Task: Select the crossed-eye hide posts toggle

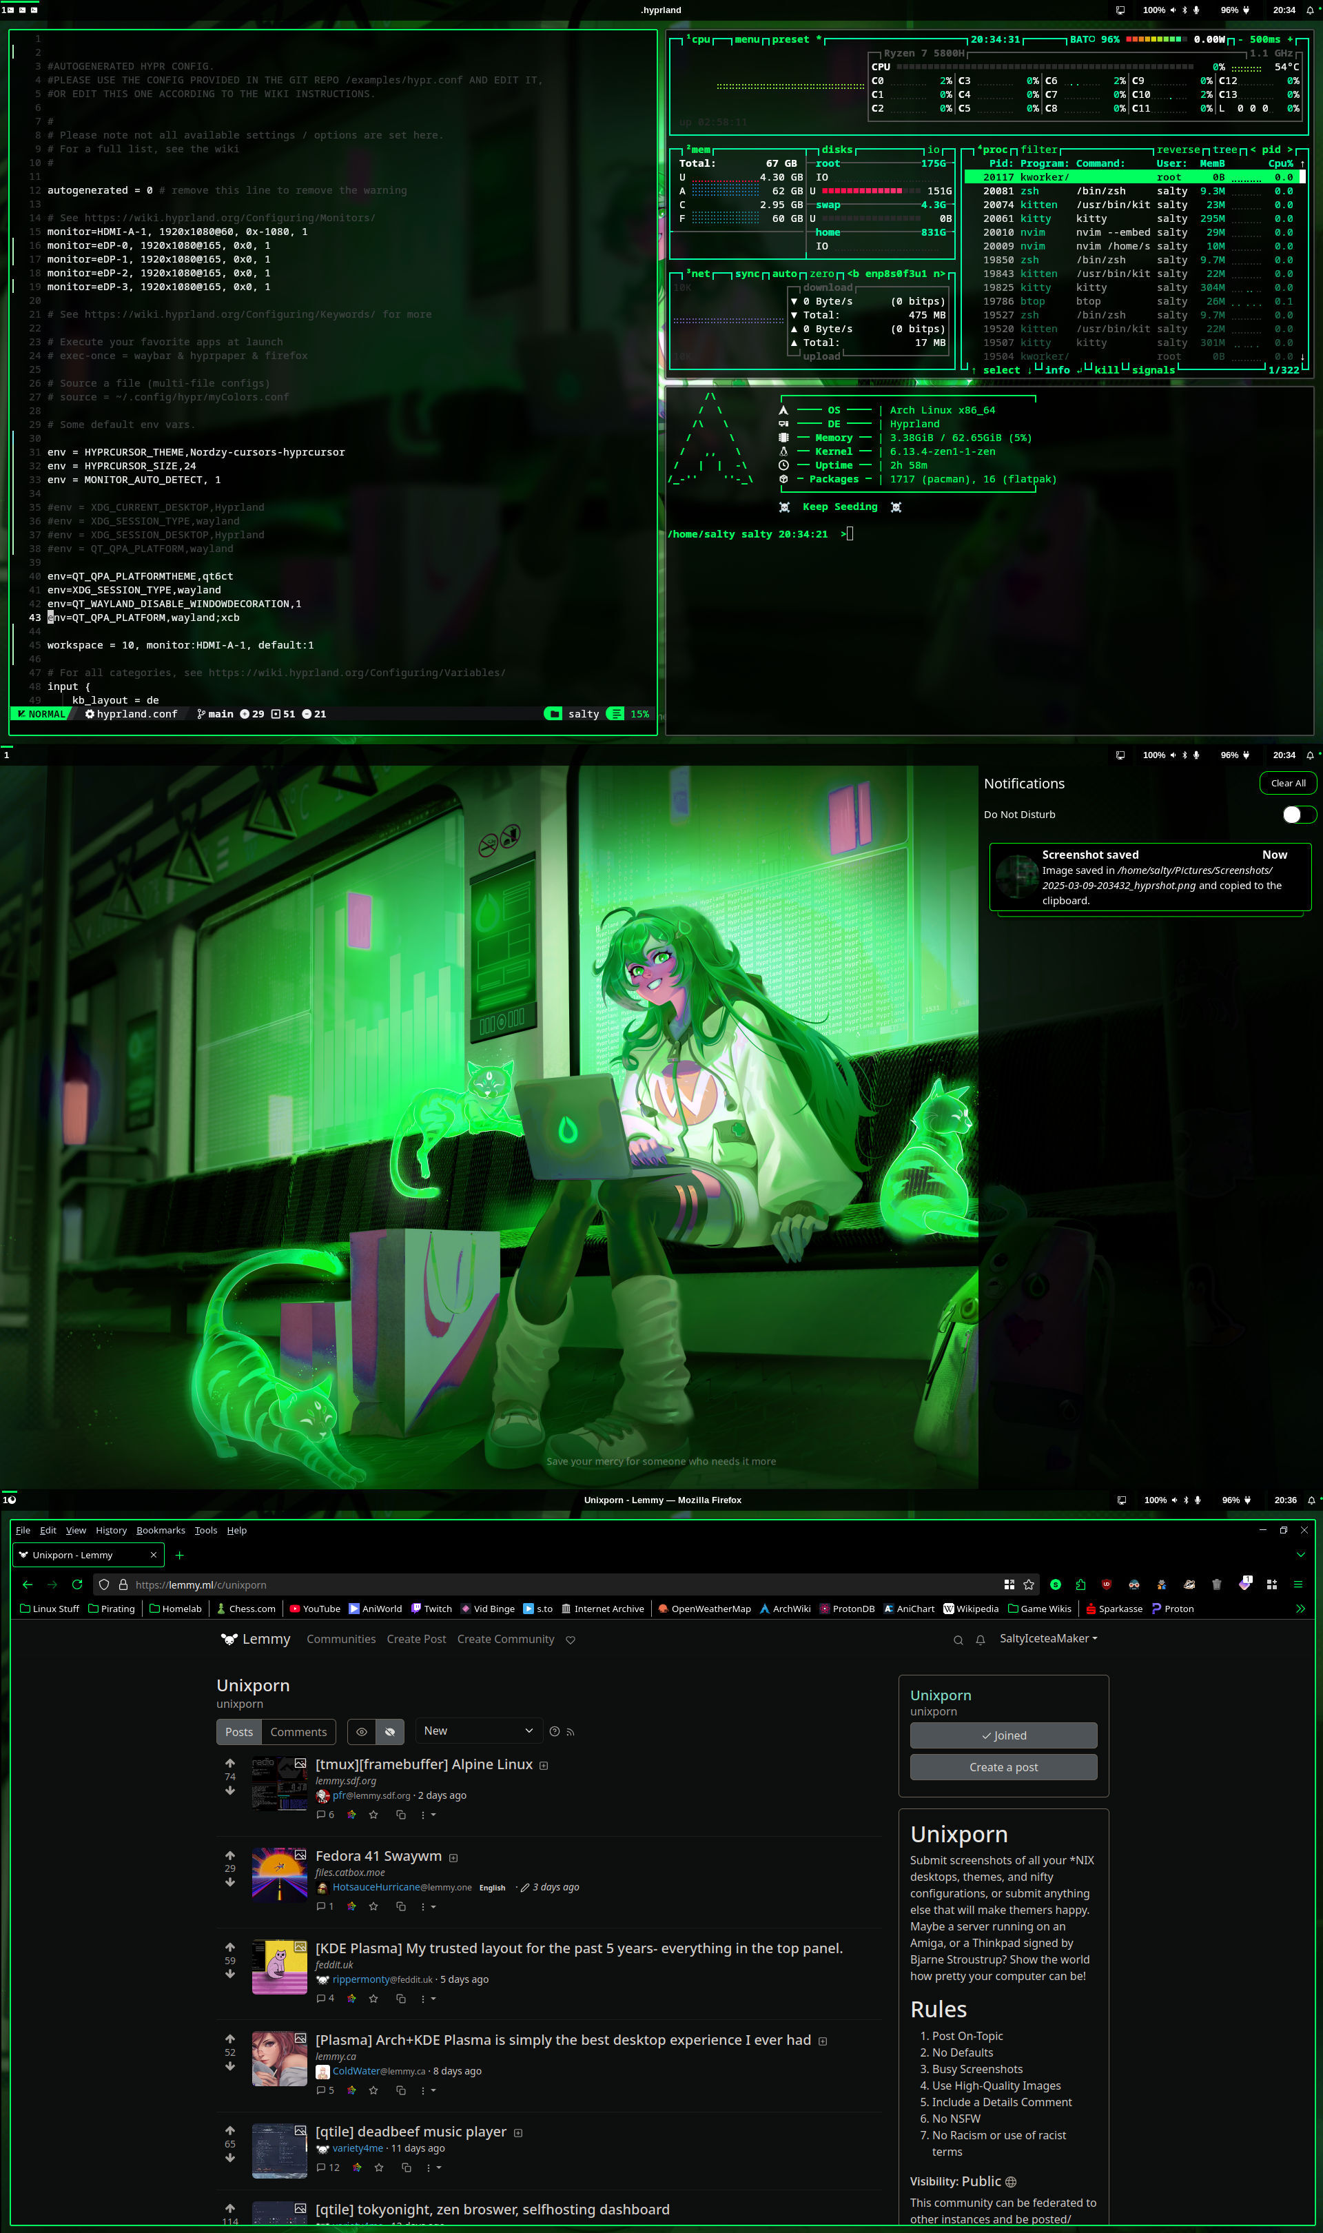Action: tap(389, 1731)
